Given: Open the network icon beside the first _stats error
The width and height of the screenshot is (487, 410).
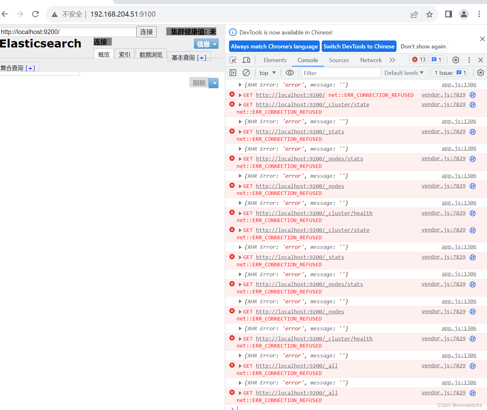Looking at the screenshot, I should click(x=473, y=132).
